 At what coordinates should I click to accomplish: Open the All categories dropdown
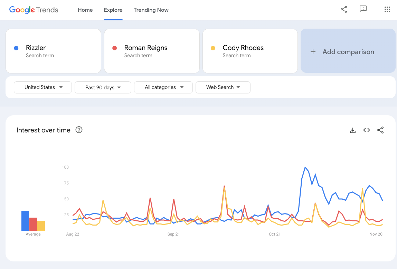163,88
